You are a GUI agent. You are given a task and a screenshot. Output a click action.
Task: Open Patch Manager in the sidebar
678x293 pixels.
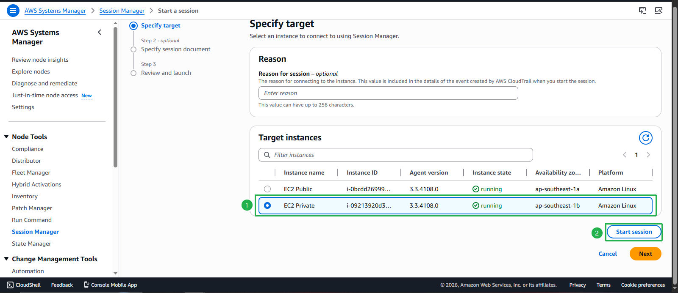point(32,208)
